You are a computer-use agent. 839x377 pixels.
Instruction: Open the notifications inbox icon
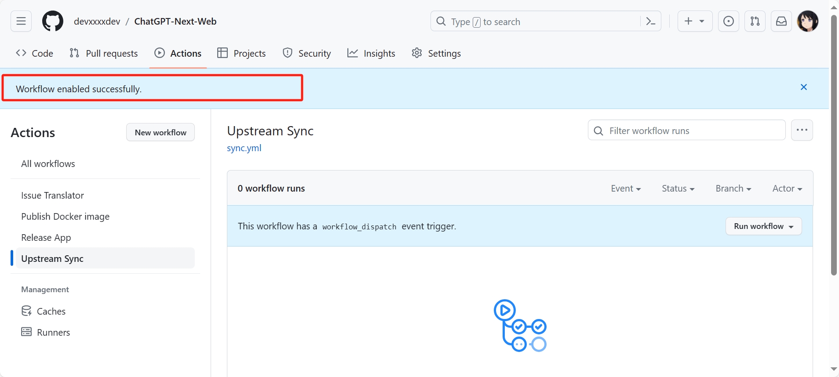[781, 21]
